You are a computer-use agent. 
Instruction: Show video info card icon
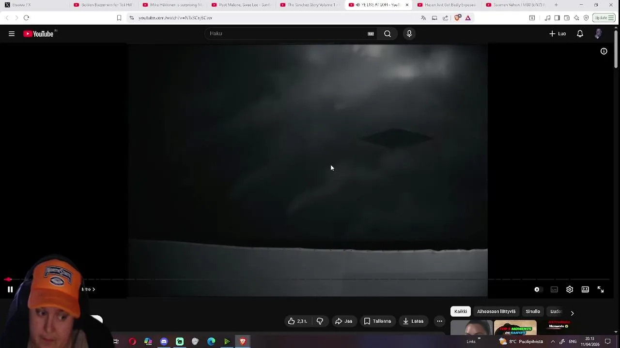(x=604, y=51)
